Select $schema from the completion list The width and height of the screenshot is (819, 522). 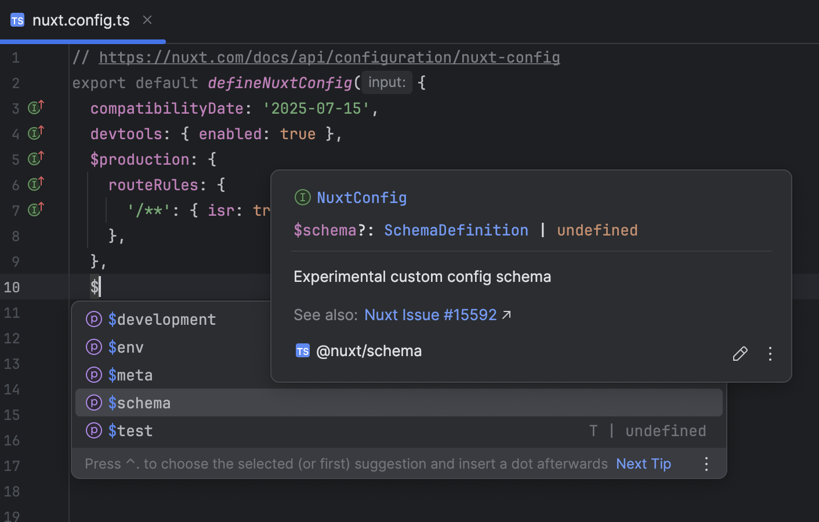pos(139,402)
